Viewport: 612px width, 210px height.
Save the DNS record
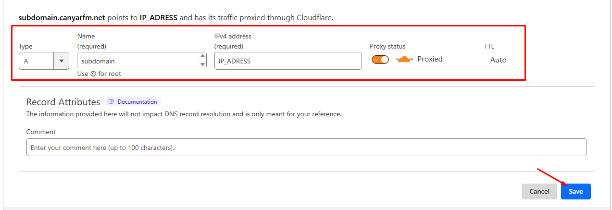(x=575, y=191)
